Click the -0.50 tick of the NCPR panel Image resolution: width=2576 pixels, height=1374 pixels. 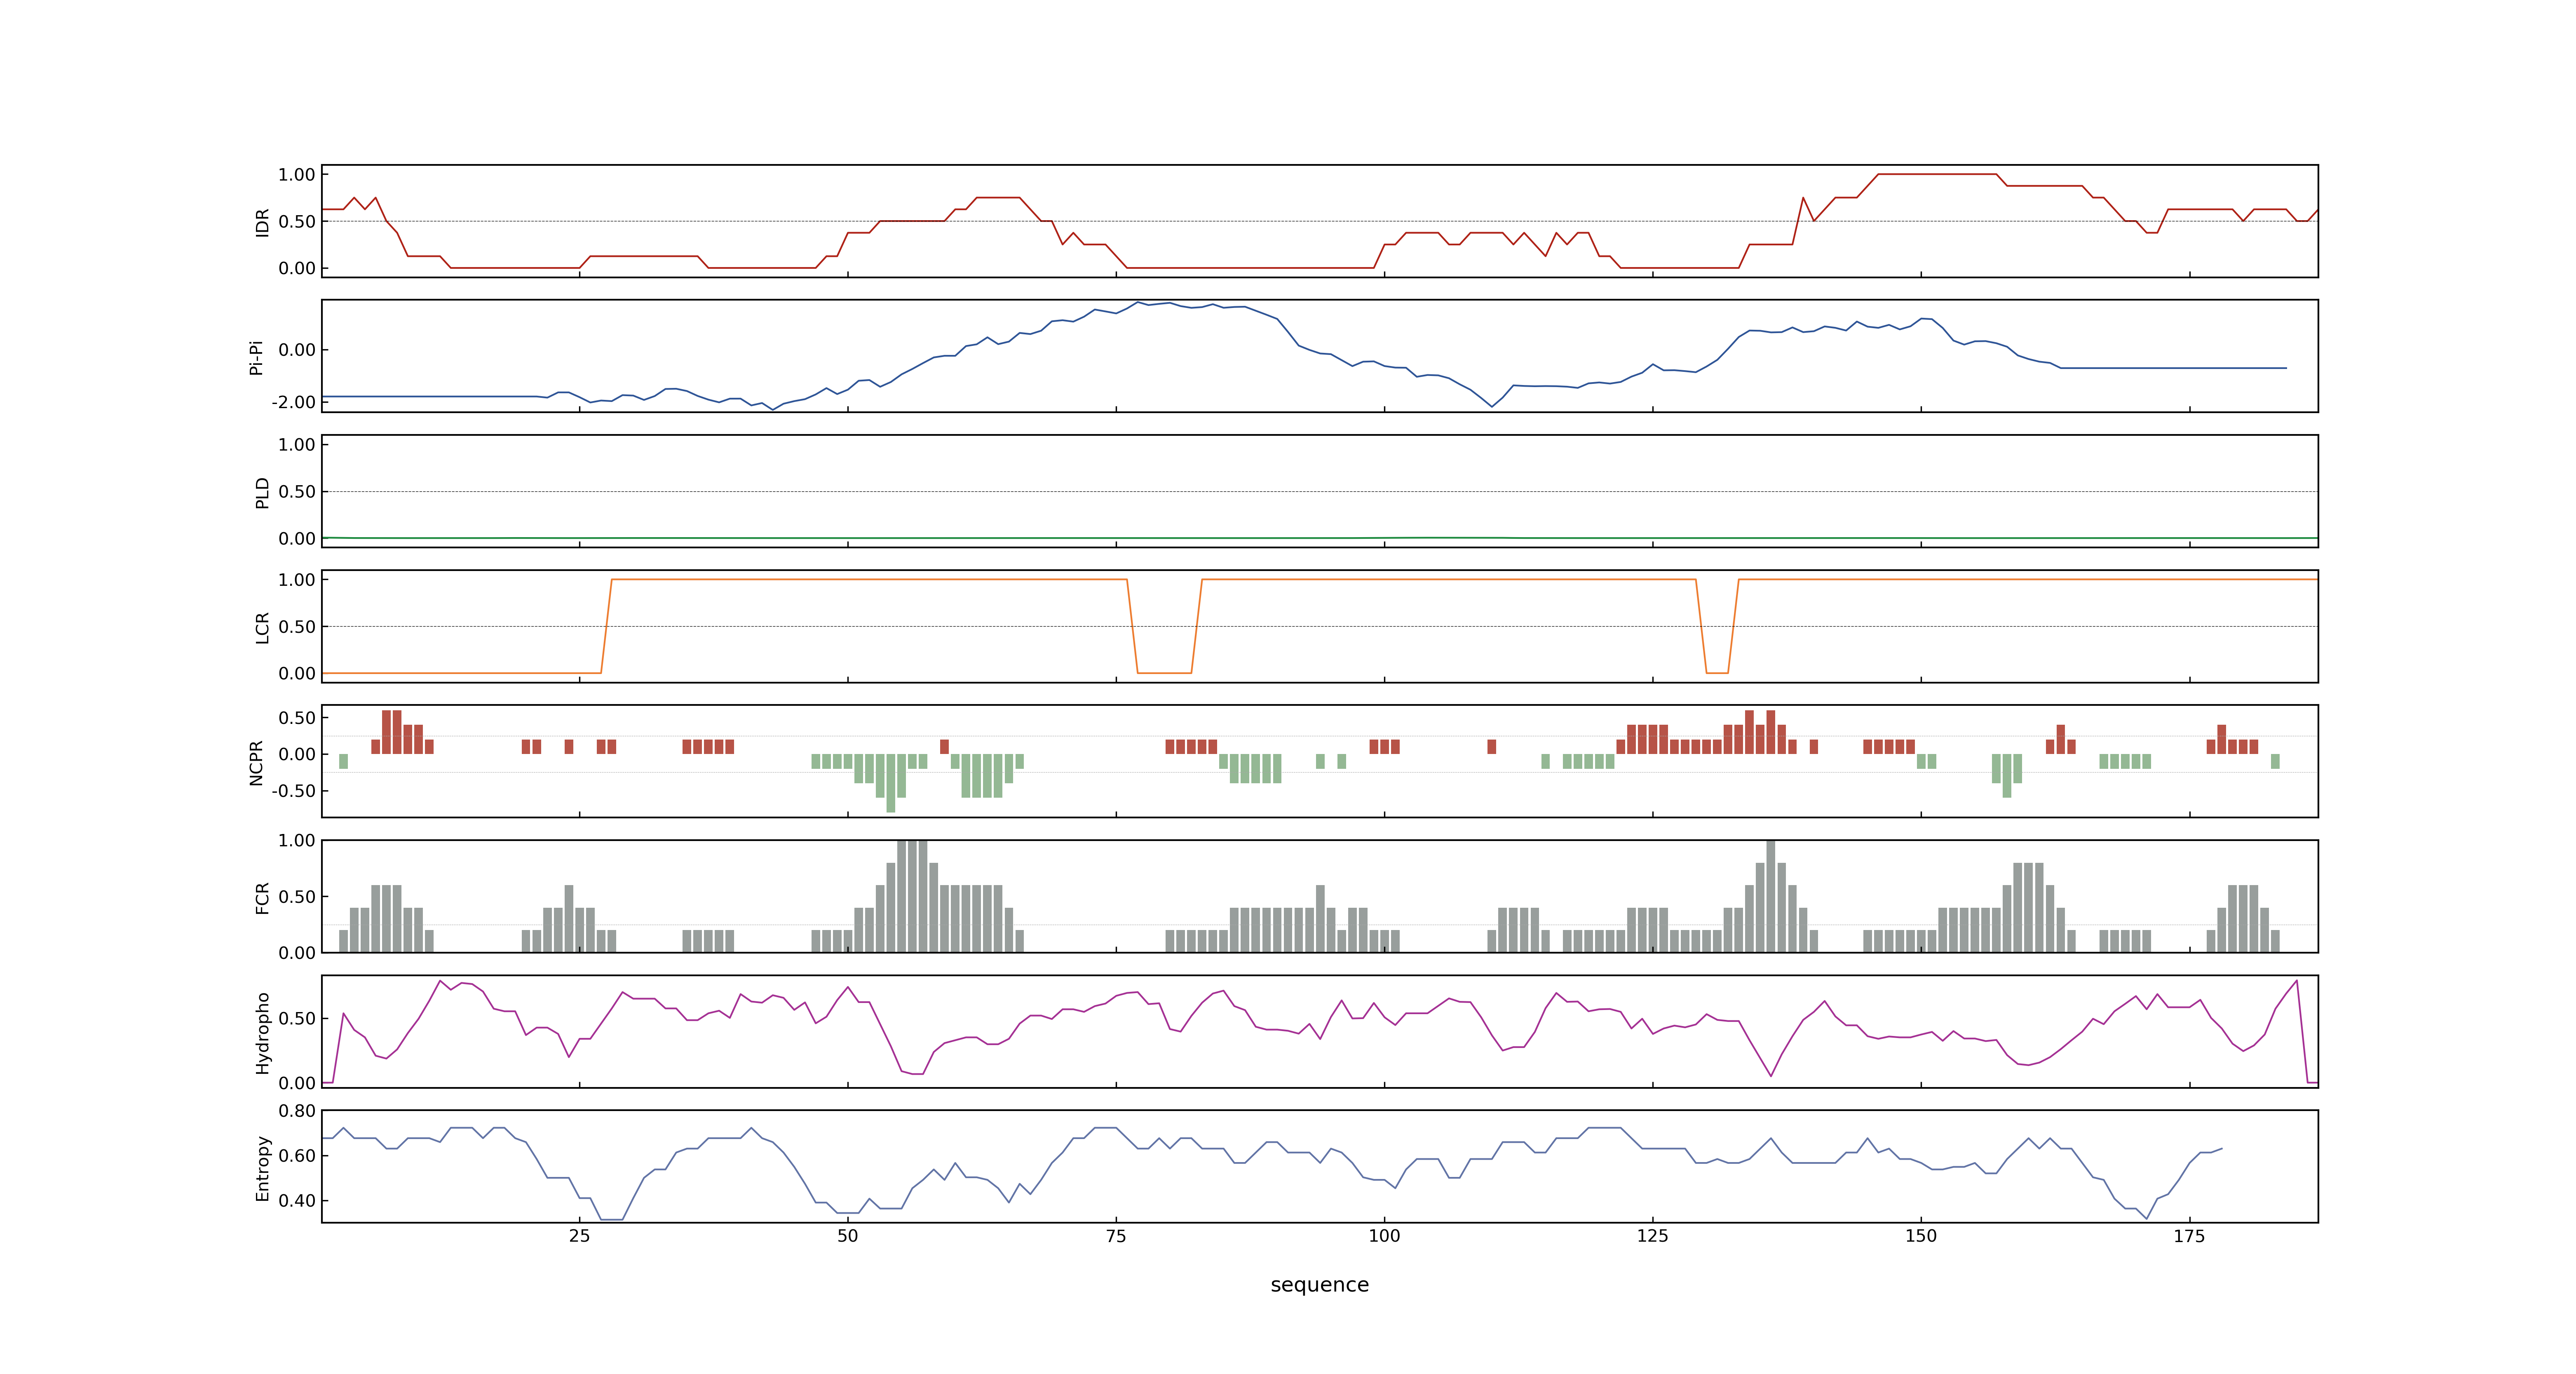(x=293, y=791)
